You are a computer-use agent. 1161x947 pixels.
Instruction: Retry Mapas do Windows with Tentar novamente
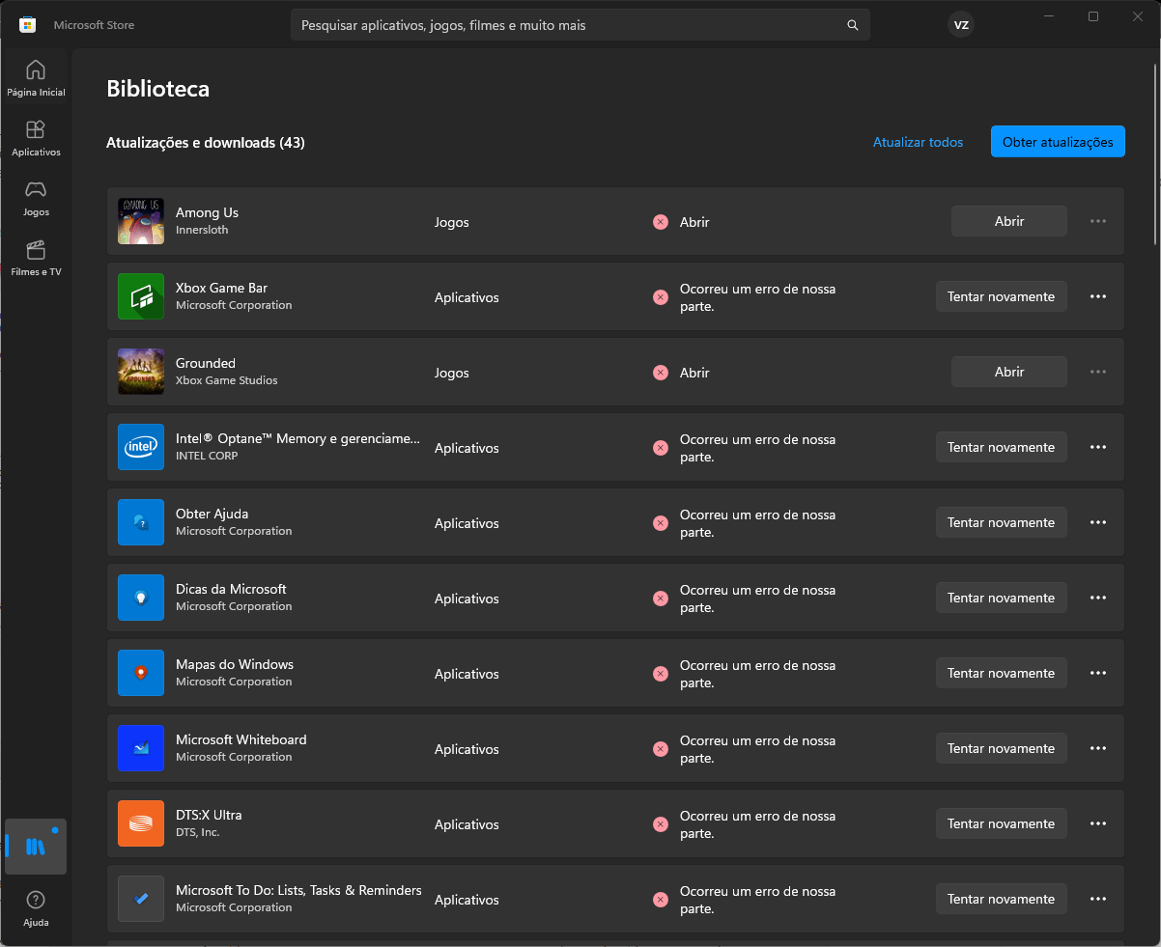tap(1001, 673)
